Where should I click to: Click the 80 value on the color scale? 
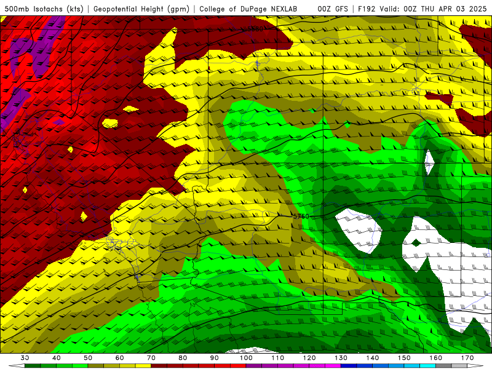[183, 358]
